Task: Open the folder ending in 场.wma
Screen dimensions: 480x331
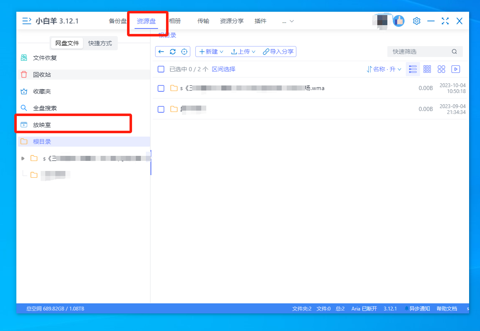Action: click(x=252, y=88)
